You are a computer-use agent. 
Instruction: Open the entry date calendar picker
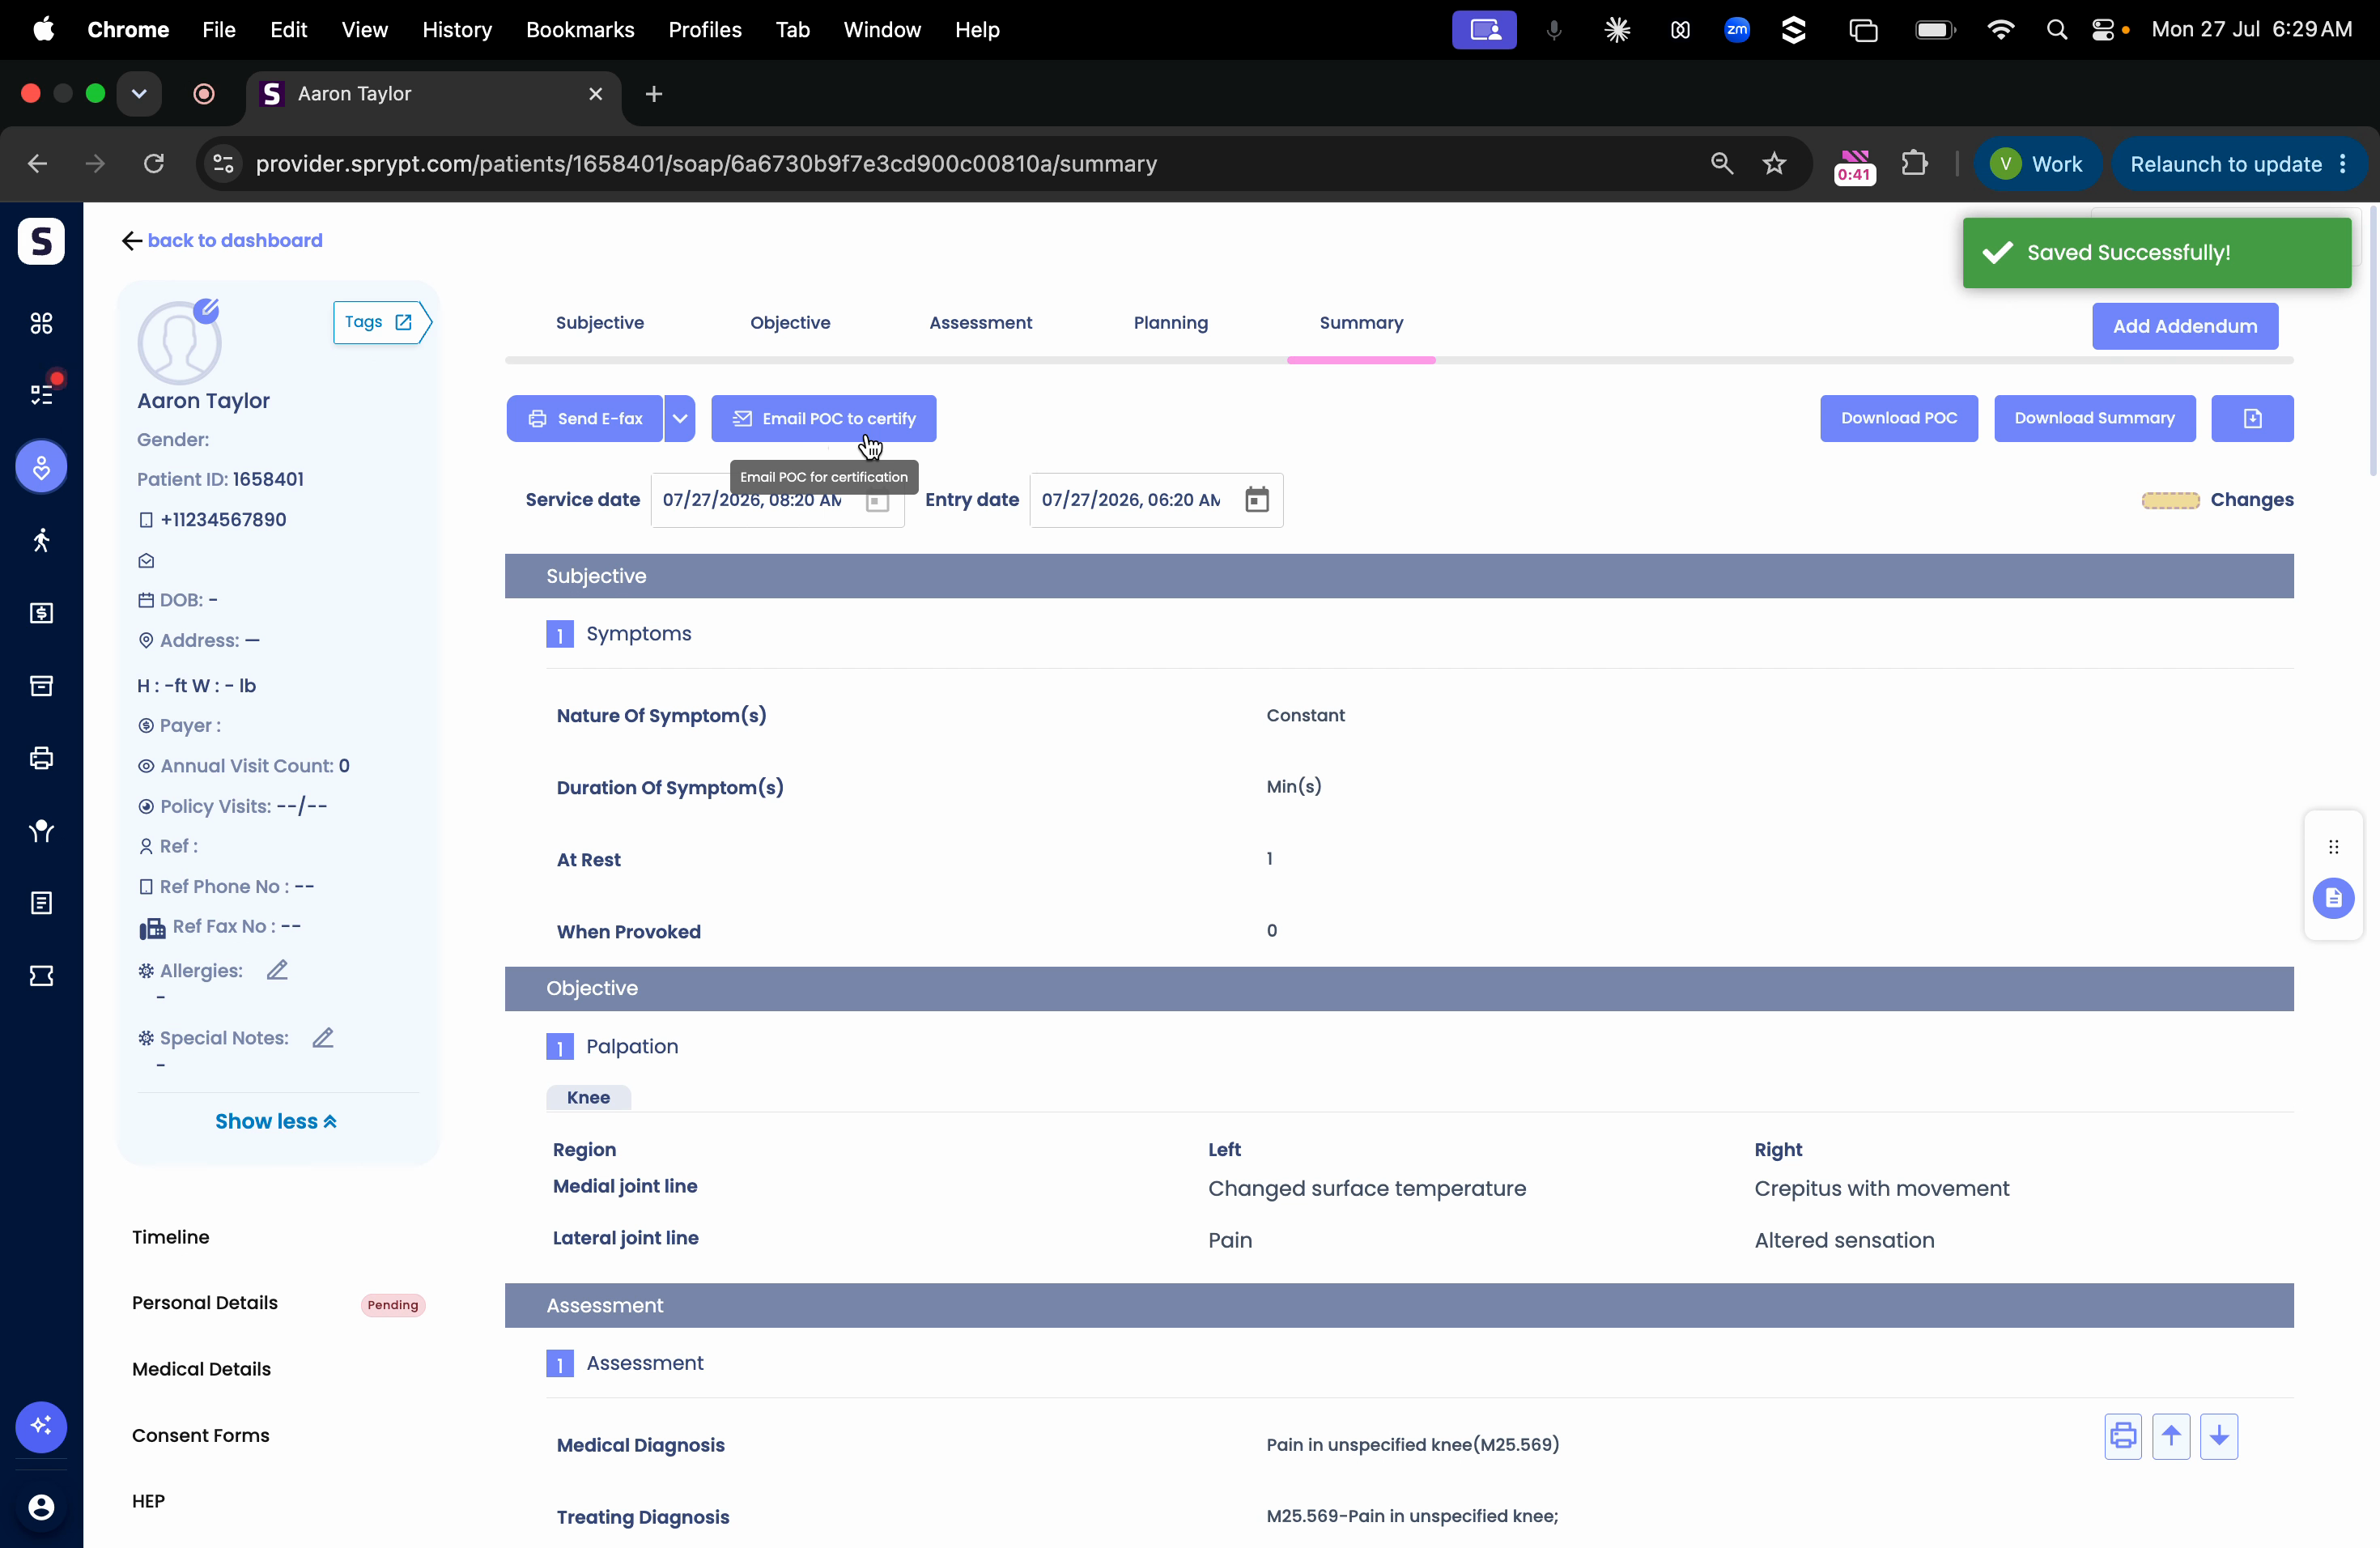[1256, 499]
